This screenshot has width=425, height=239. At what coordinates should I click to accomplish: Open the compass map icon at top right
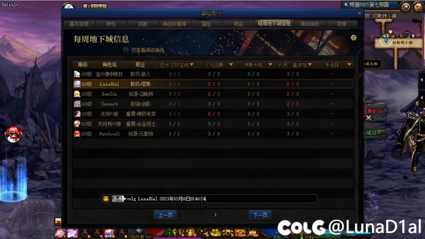pyautogui.click(x=418, y=6)
